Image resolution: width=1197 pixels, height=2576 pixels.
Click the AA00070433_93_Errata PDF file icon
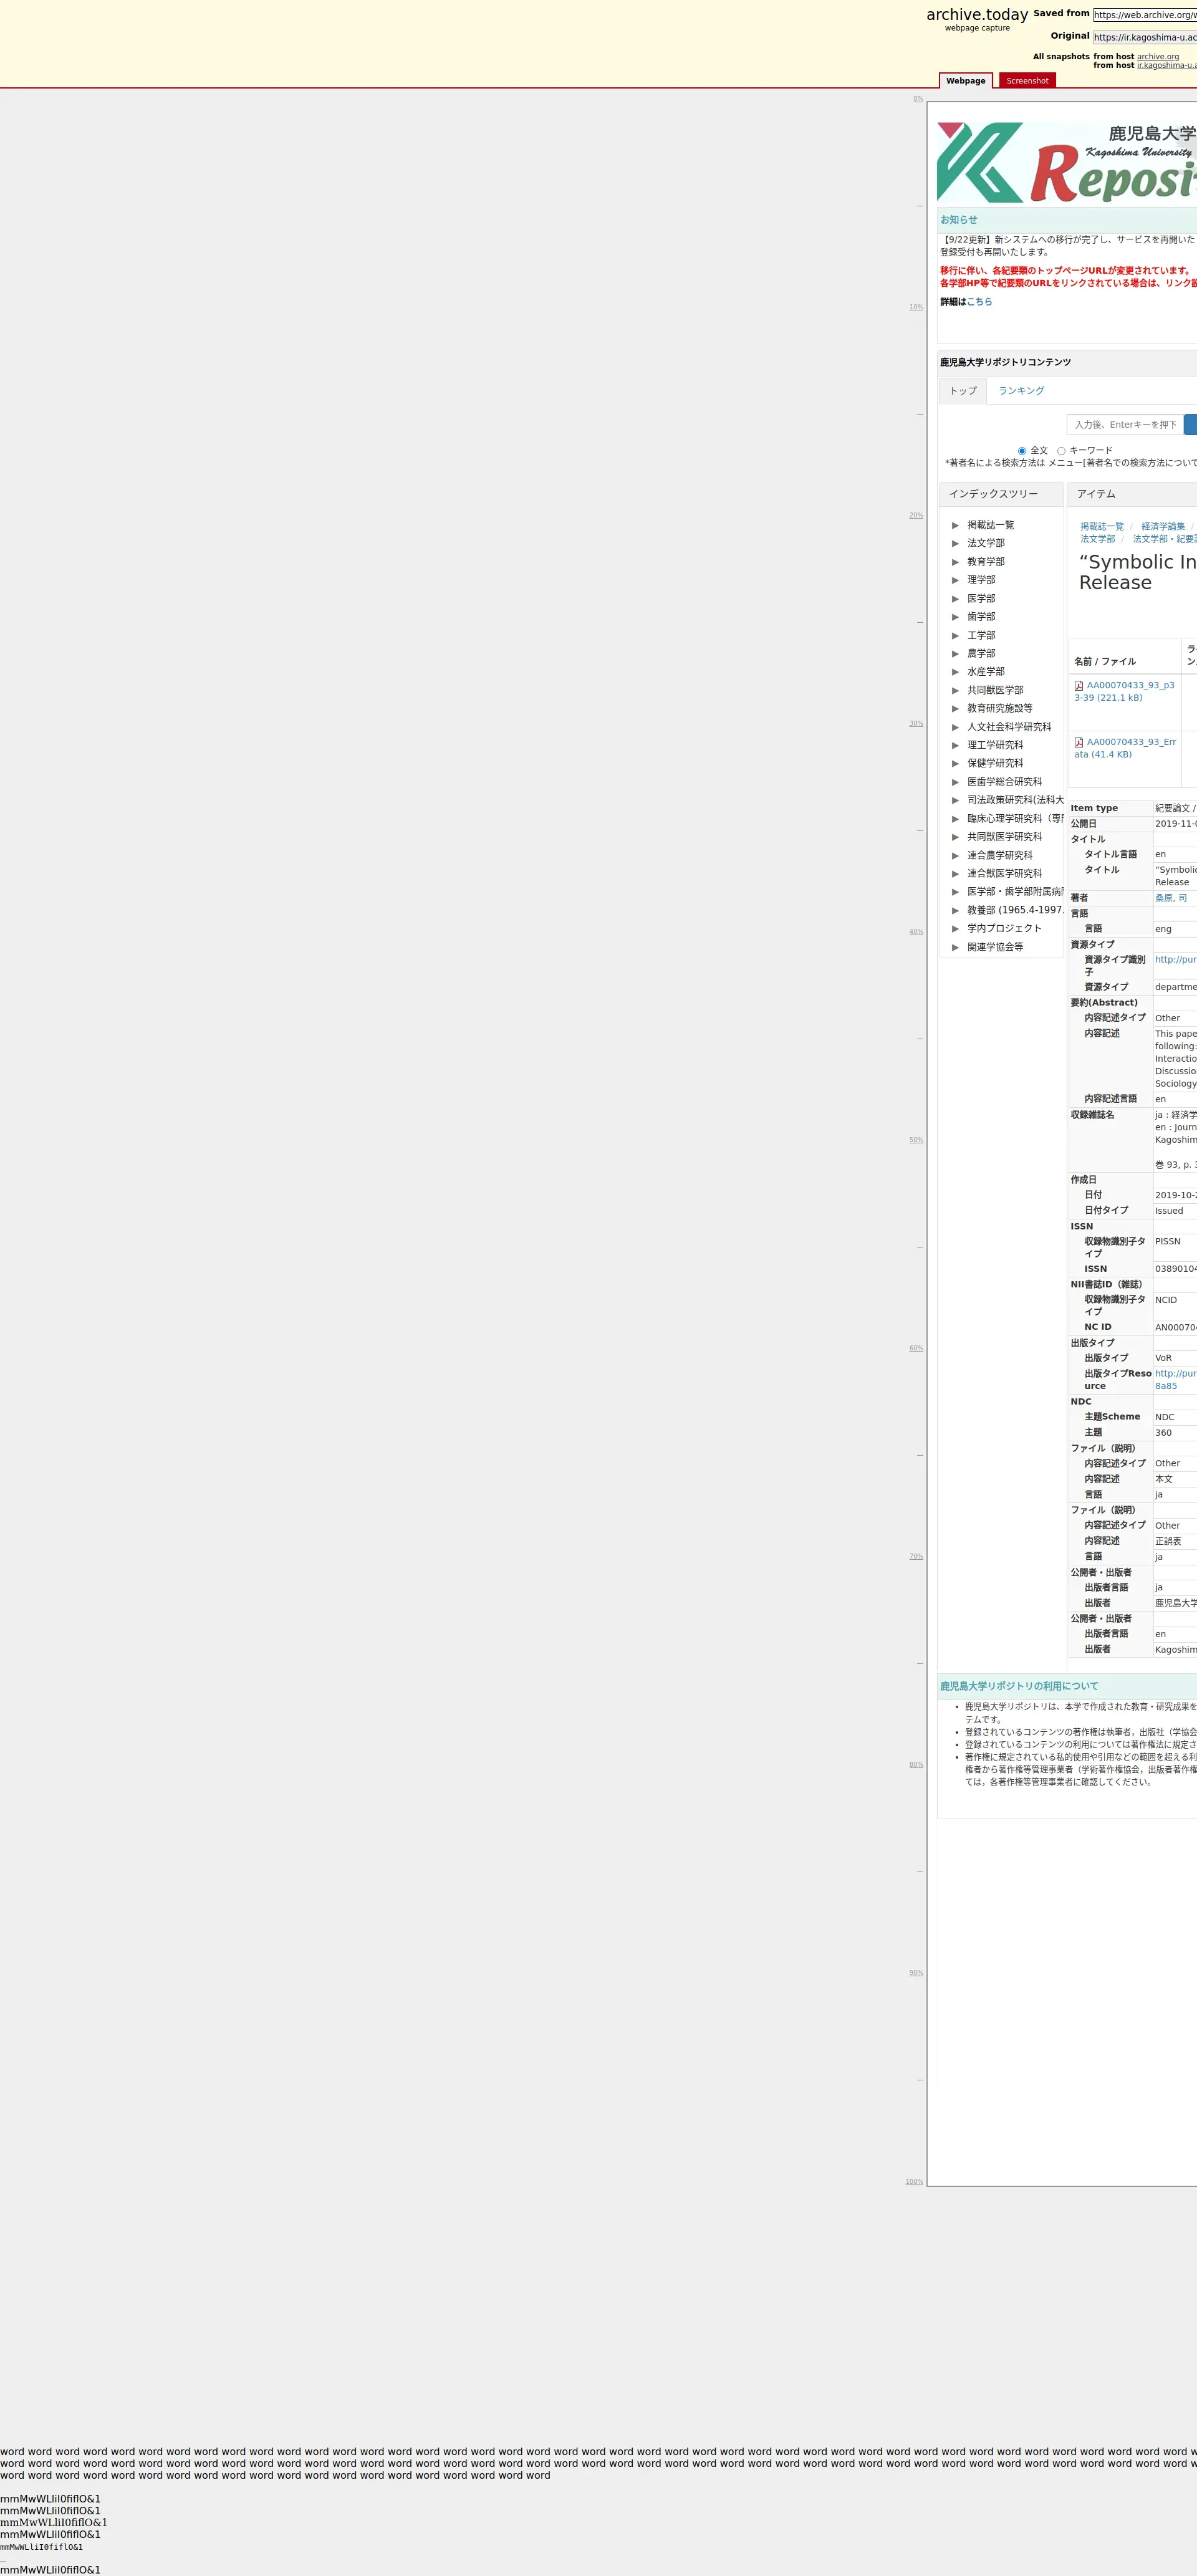point(1078,743)
